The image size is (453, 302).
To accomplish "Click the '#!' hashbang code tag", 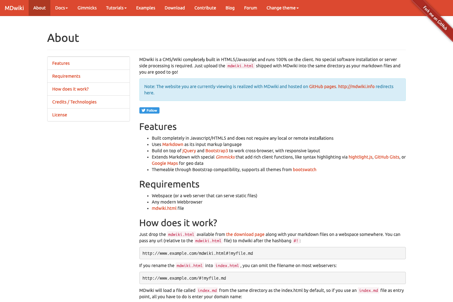I will tap(296, 241).
